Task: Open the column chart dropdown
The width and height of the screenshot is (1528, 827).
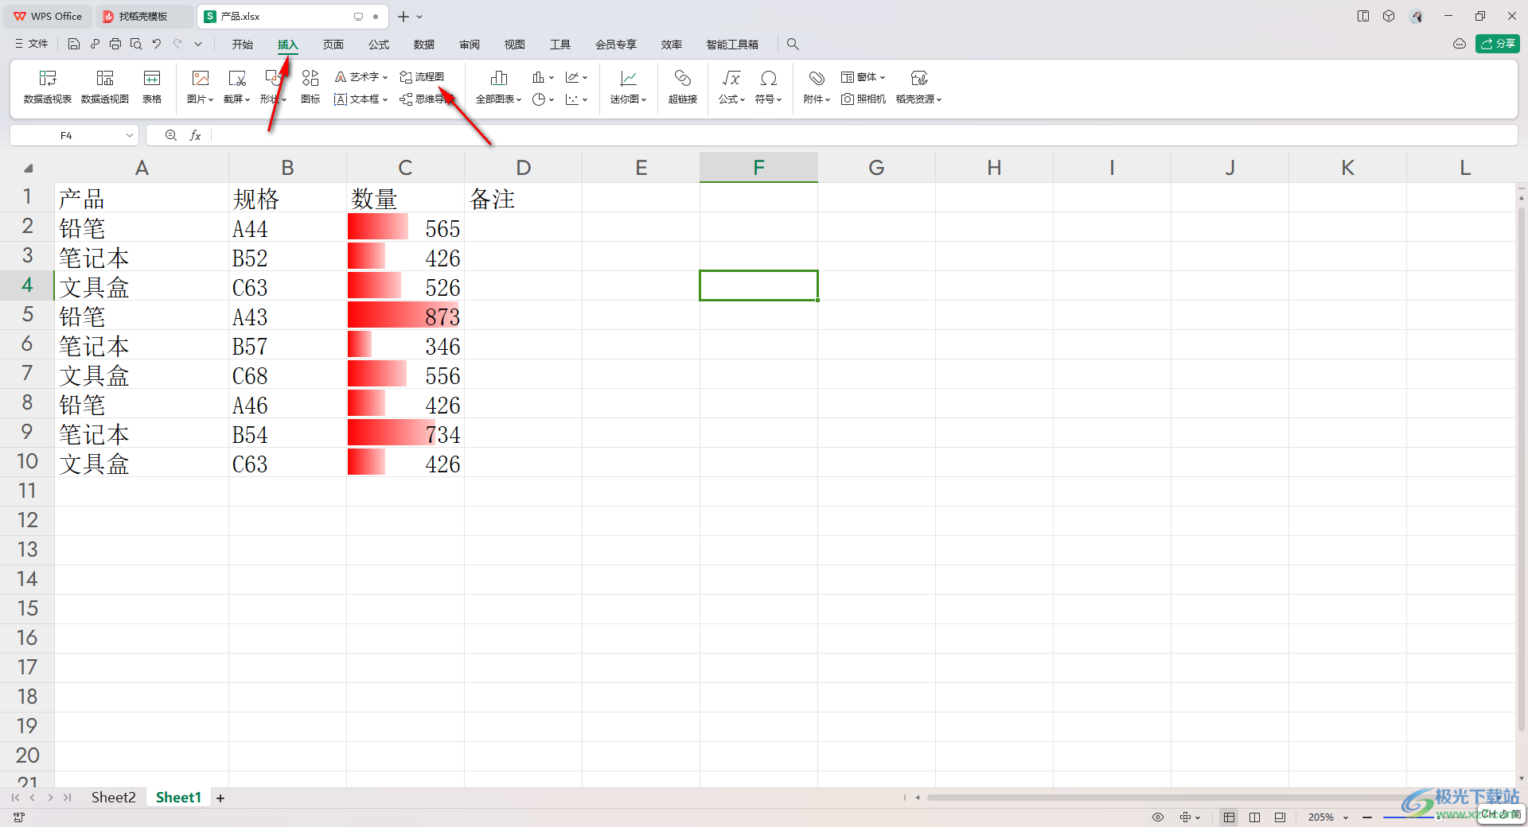Action: pos(543,77)
